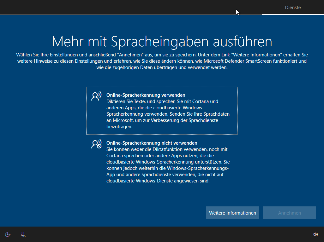Select Online-Spracherkennung nicht verwenden option
This screenshot has height=242, width=324.
pyautogui.click(x=162, y=162)
